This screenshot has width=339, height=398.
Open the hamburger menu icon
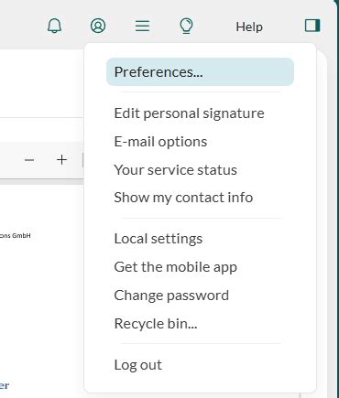pyautogui.click(x=142, y=26)
